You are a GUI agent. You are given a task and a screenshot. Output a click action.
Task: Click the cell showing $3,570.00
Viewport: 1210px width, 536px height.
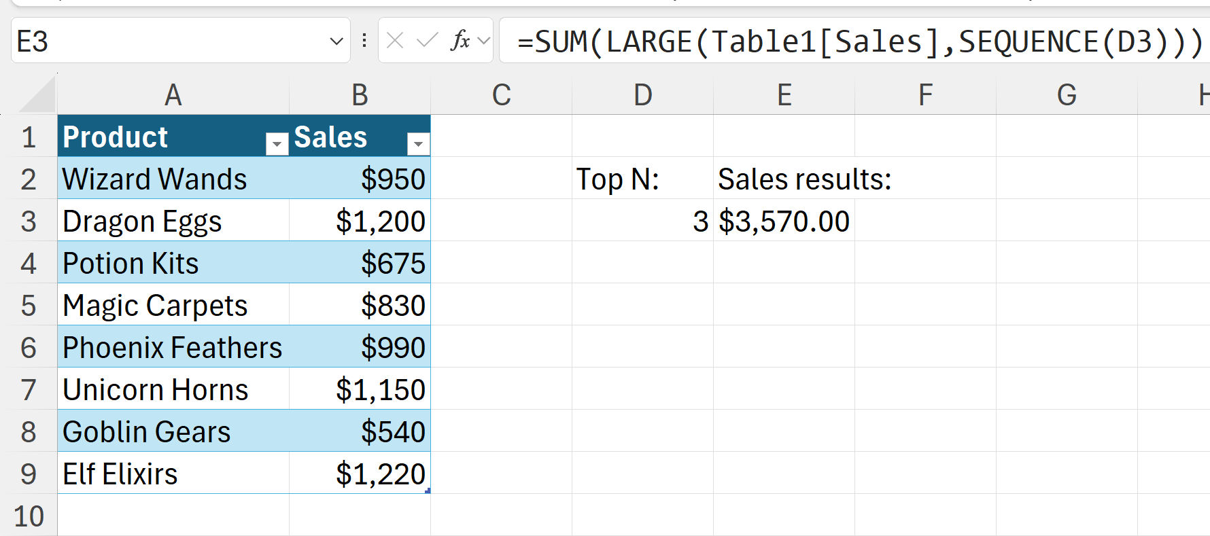(784, 221)
